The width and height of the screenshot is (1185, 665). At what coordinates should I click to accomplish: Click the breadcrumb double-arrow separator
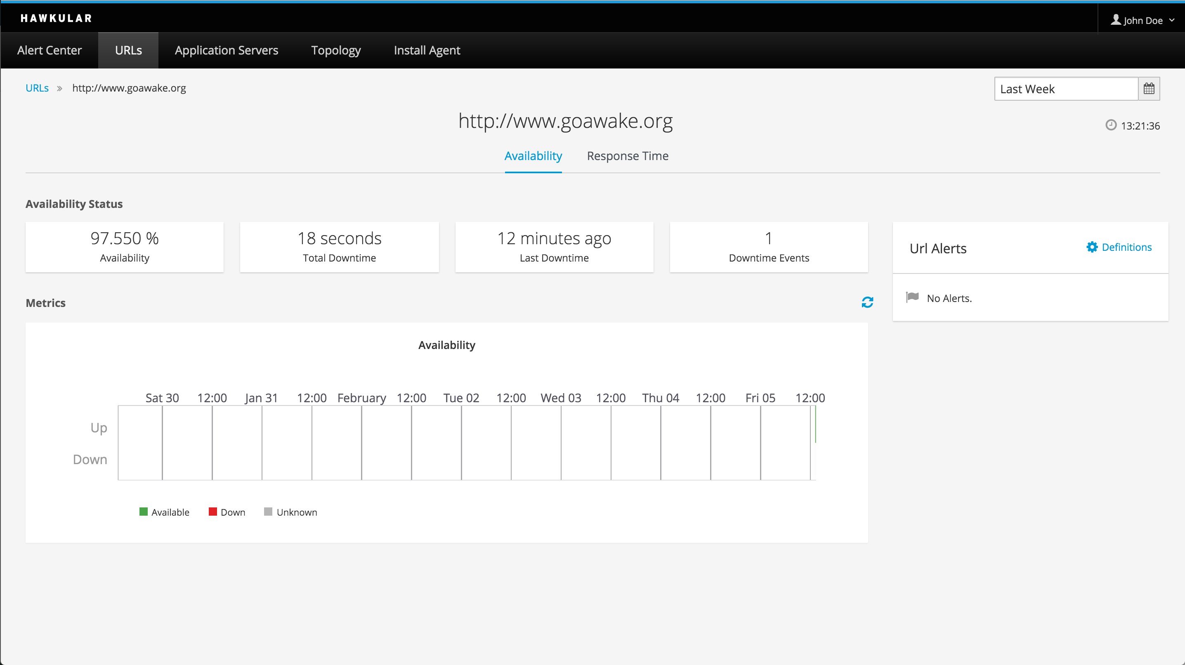(x=59, y=88)
